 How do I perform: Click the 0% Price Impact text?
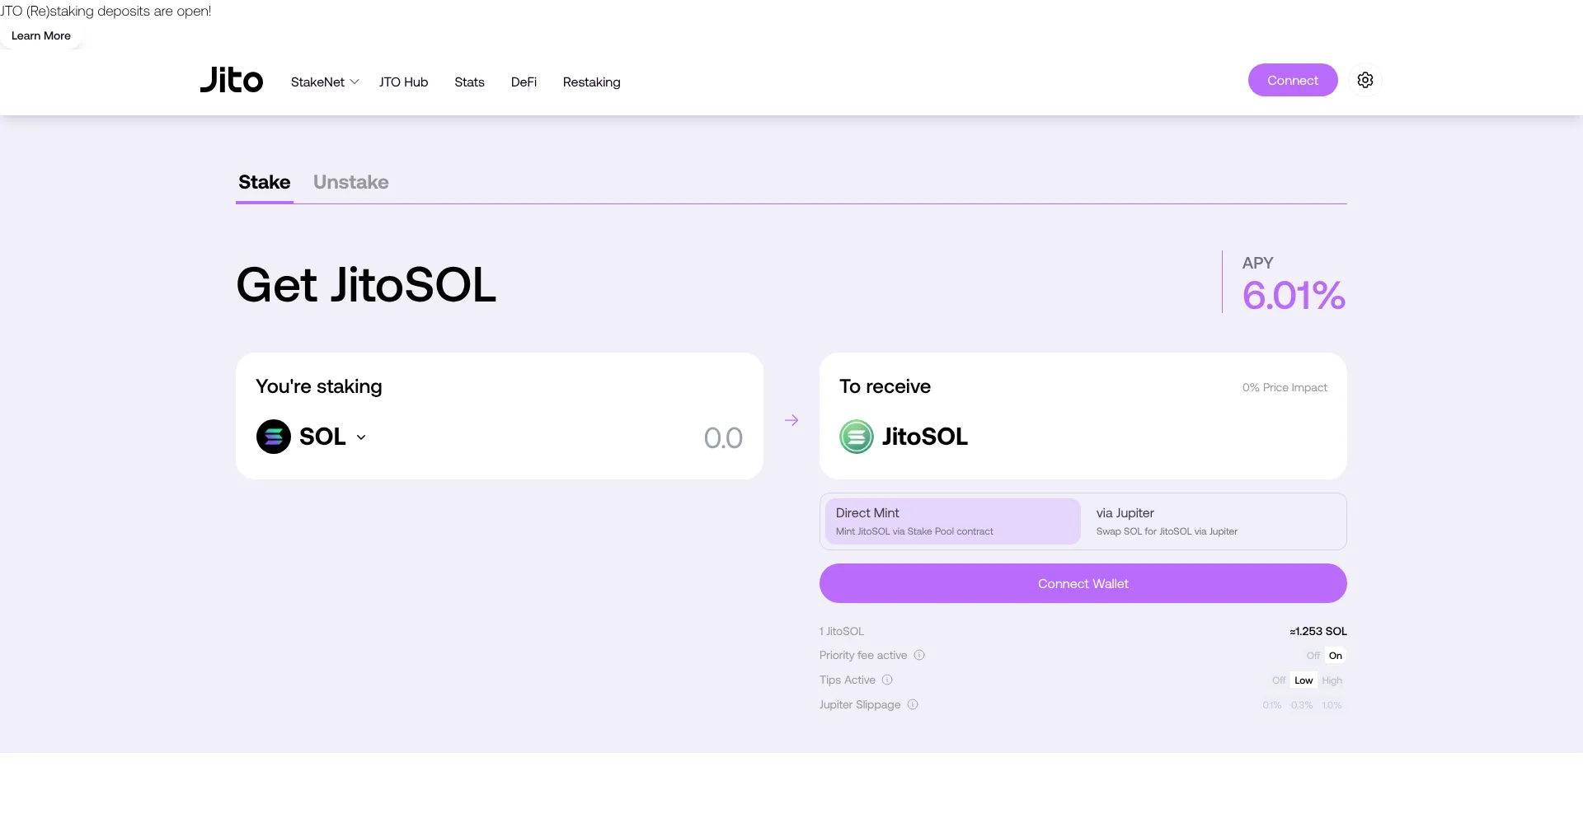1285,388
